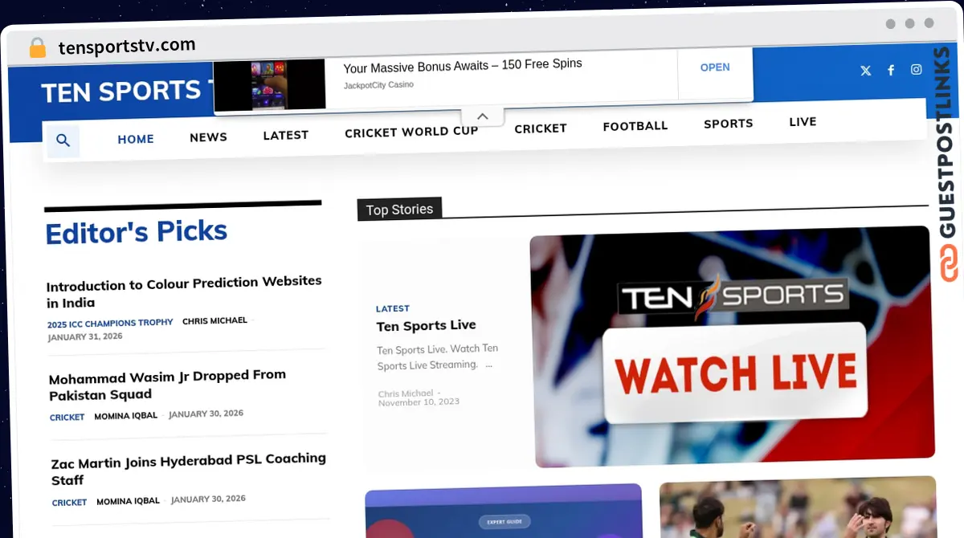Click MOMINA IQBAL author on Mohammad Wasim article
Image resolution: width=964 pixels, height=538 pixels.
[126, 416]
